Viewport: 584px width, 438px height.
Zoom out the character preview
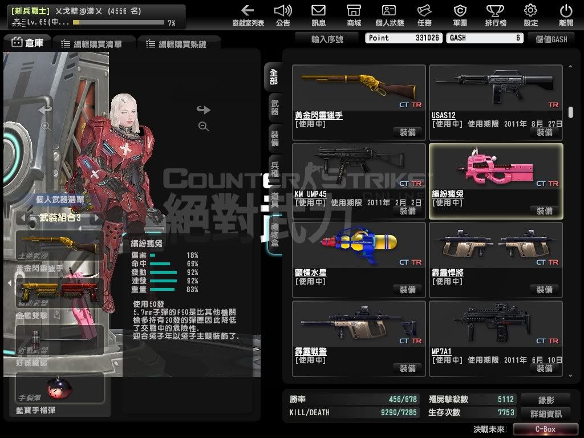click(204, 127)
